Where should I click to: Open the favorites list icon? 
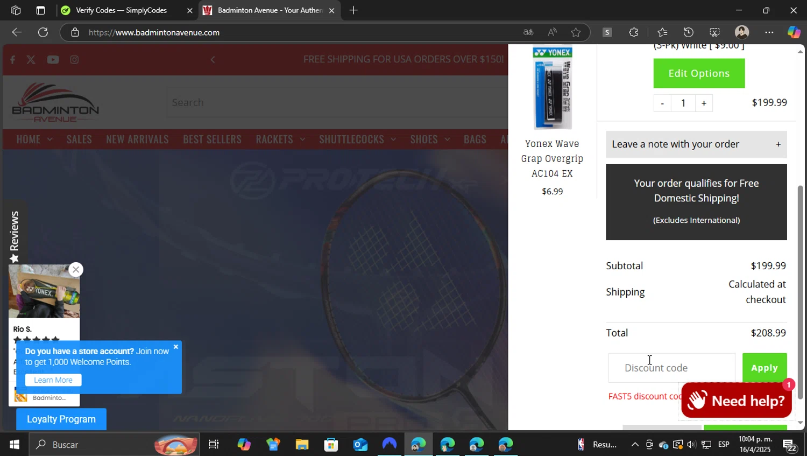point(662,32)
